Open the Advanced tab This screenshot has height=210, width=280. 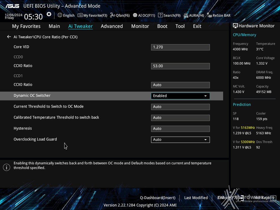112,26
